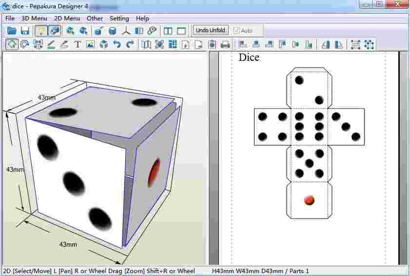Toggle texture display button beside the light bulb

click(55, 31)
